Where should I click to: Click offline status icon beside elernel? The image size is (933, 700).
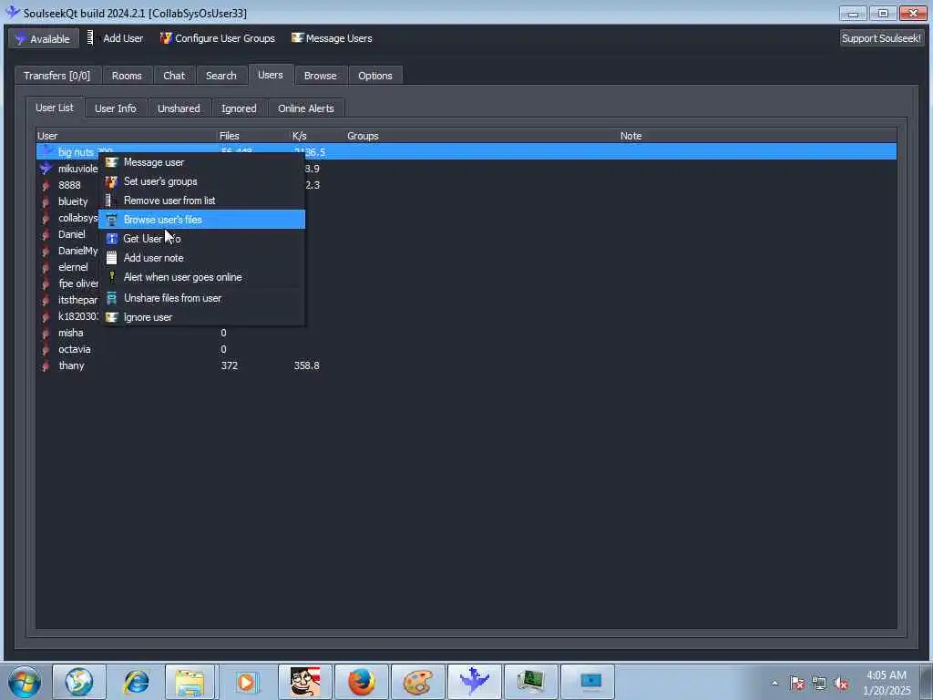(46, 267)
